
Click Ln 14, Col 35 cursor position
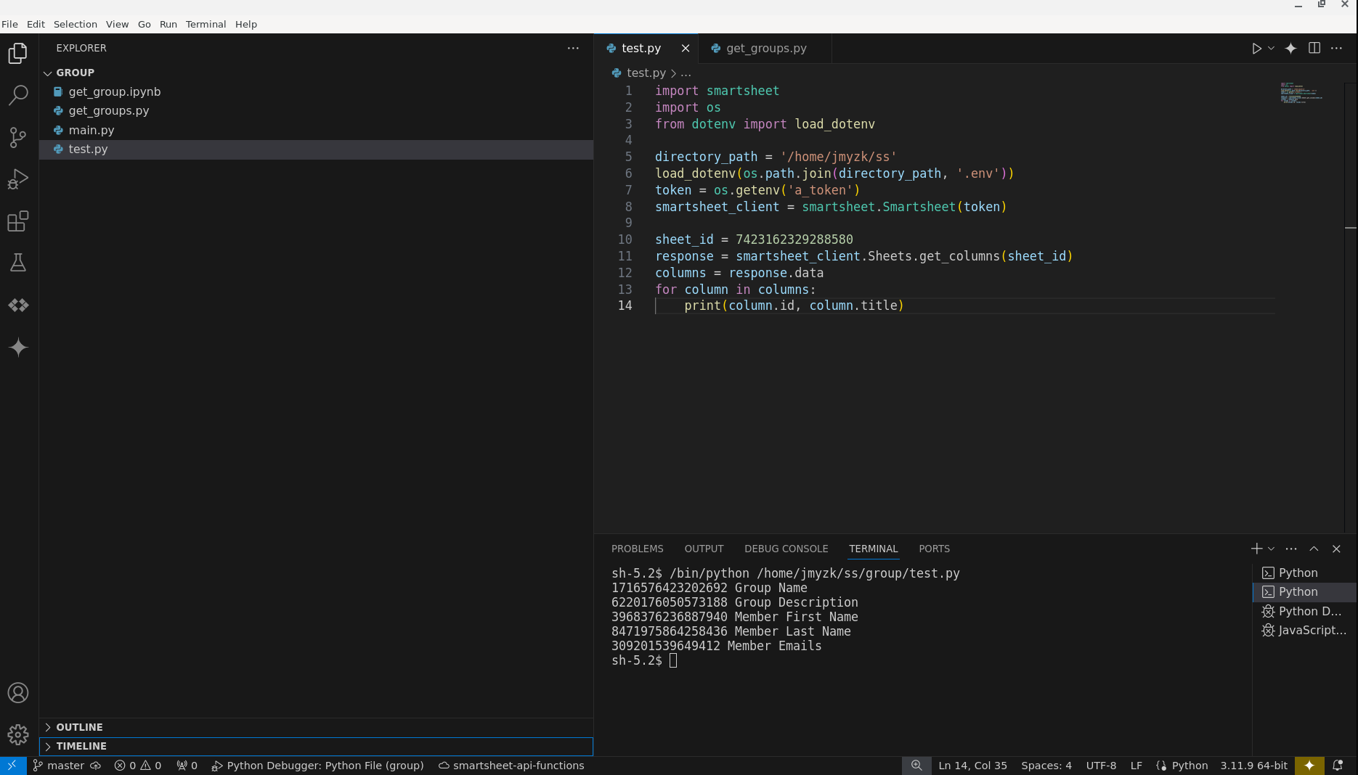point(972,766)
